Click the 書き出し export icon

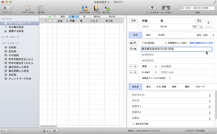[x=107, y=8]
